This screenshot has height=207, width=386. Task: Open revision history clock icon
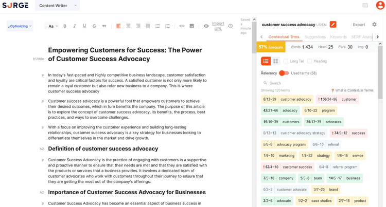pyautogui.click(x=231, y=26)
